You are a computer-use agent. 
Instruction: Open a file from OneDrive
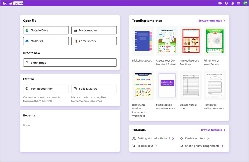pyautogui.click(x=46, y=41)
